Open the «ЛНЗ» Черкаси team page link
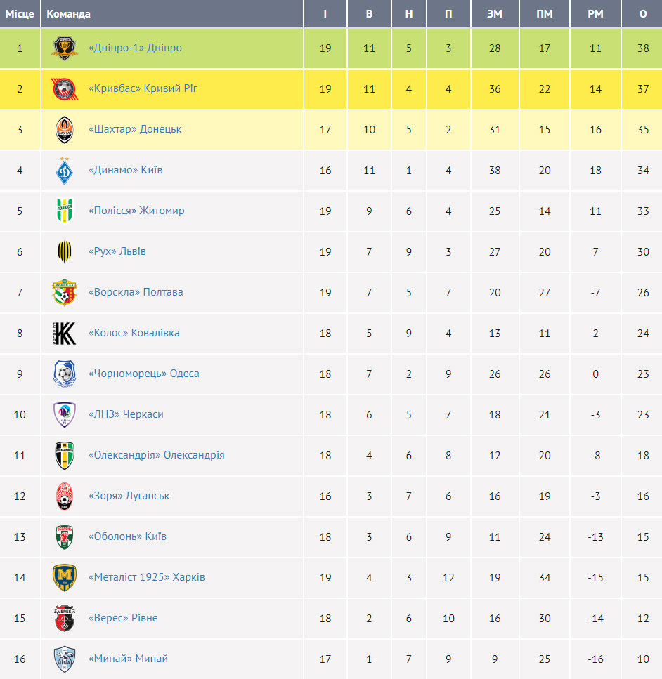This screenshot has width=662, height=679. pos(126,414)
